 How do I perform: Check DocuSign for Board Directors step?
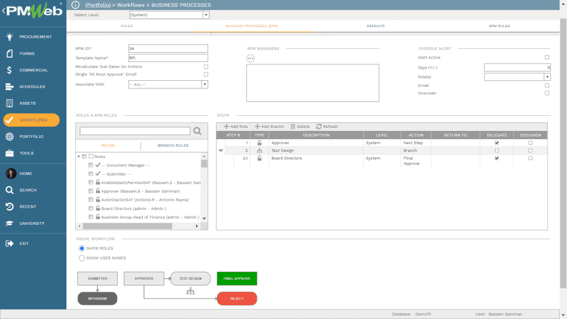[x=530, y=158]
